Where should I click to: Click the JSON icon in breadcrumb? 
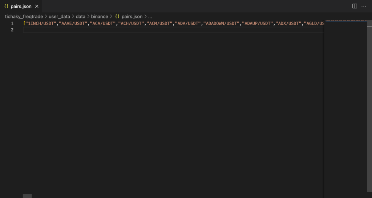[117, 17]
